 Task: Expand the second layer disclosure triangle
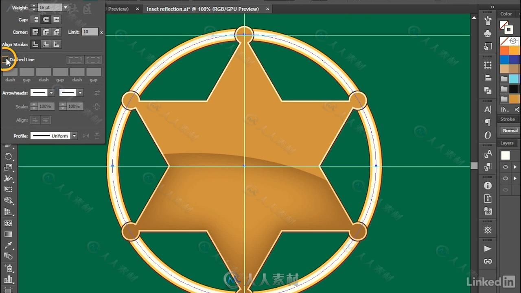point(515,178)
